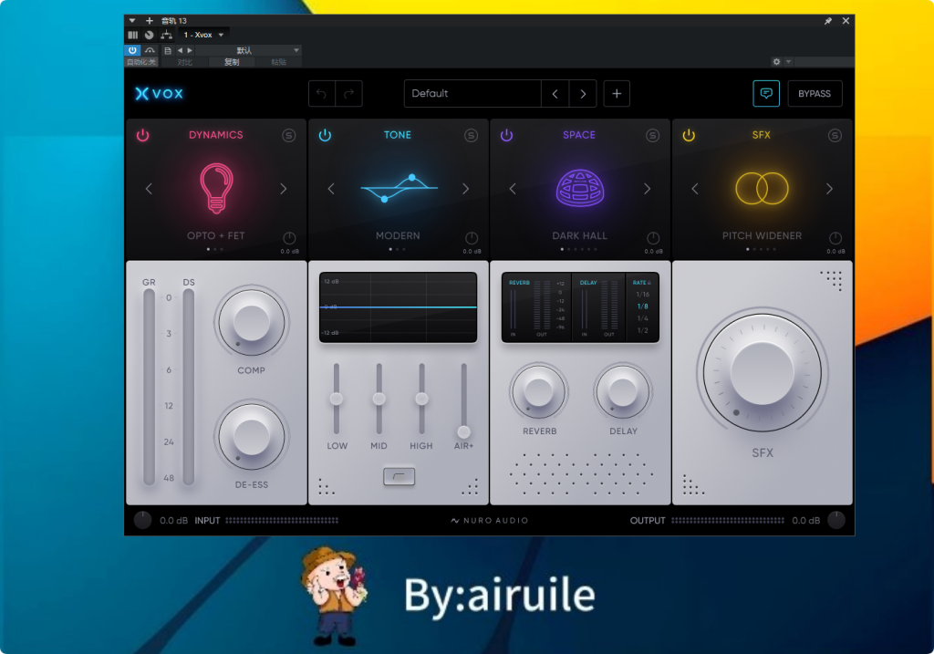Go to next TONE style with right chevron

466,189
